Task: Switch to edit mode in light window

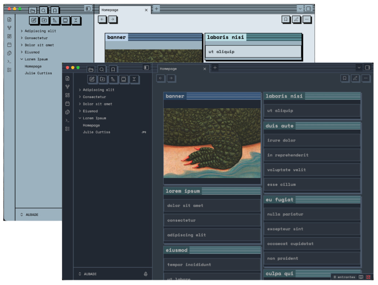Action: 296,19
